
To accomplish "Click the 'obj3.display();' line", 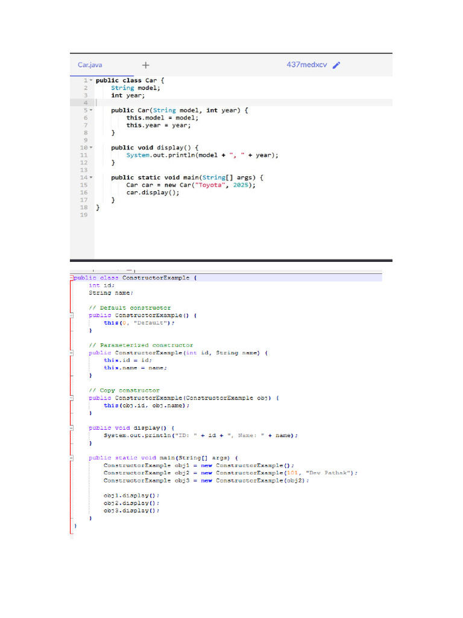I will tap(131, 511).
